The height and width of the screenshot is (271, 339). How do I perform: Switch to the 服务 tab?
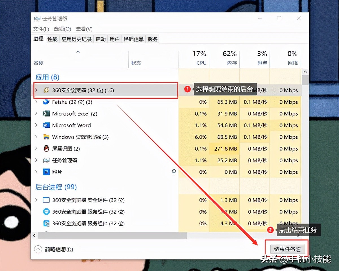153,39
